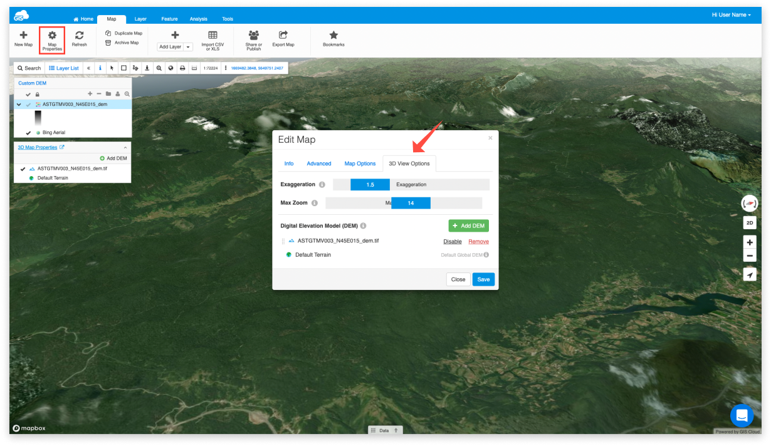Click the Exaggeration slider at 1.5
771x446 pixels.
point(370,185)
